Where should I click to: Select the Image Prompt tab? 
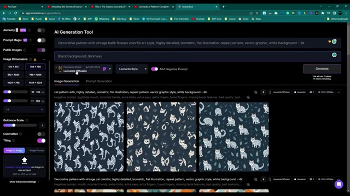37,150
